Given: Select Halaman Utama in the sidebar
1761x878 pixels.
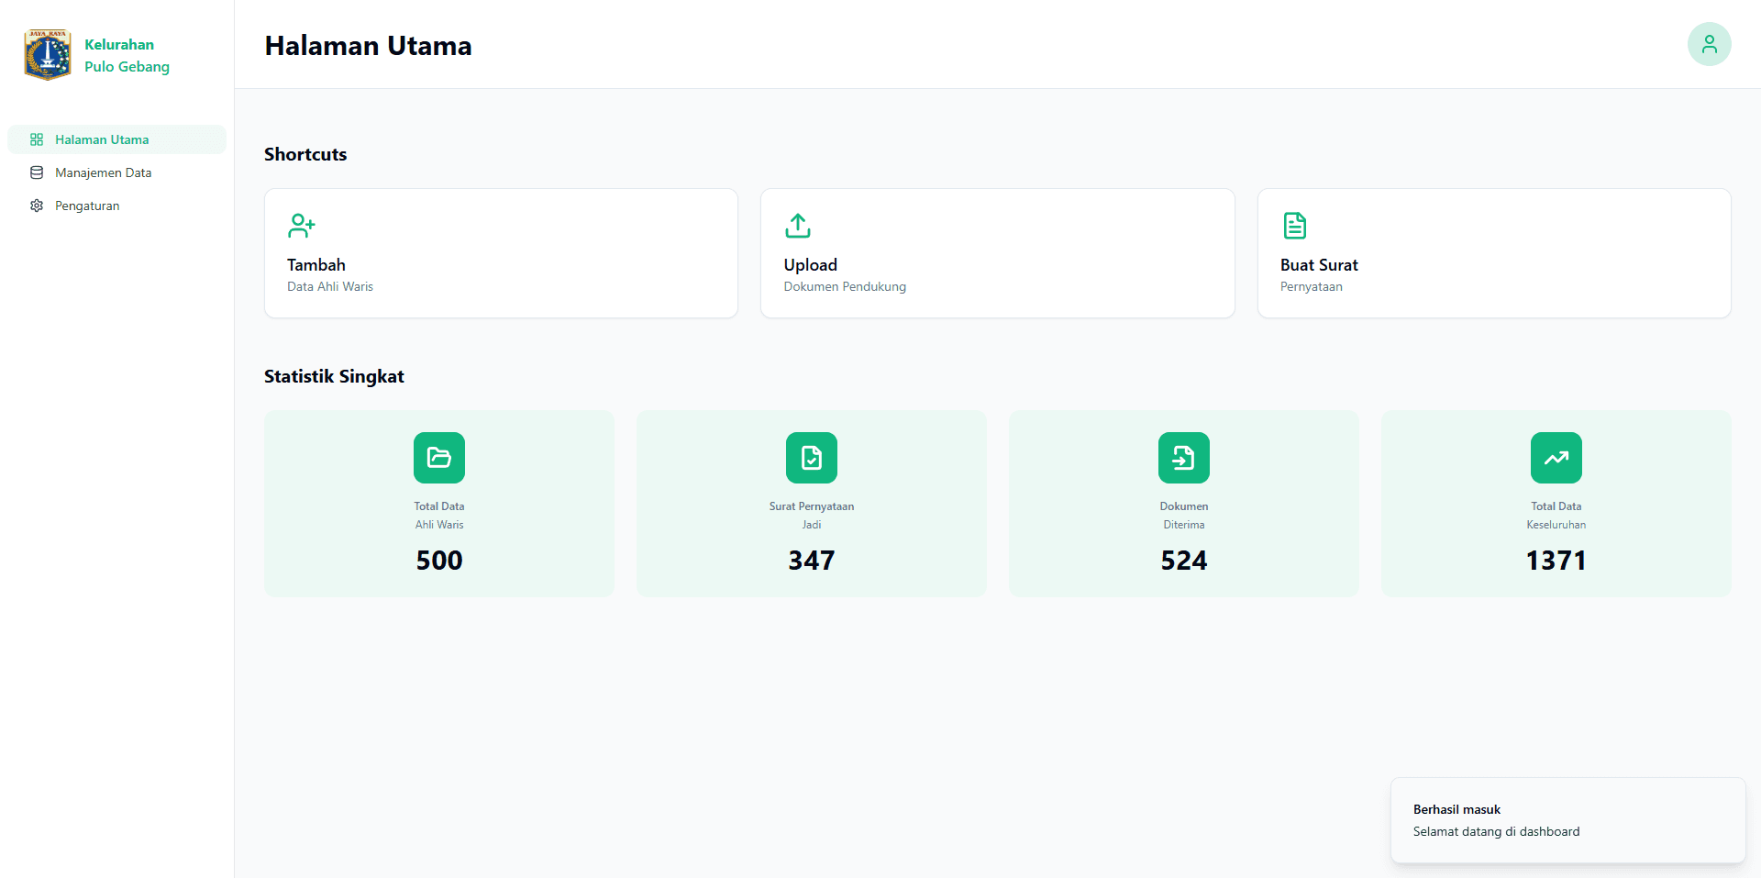Looking at the screenshot, I should click(102, 139).
